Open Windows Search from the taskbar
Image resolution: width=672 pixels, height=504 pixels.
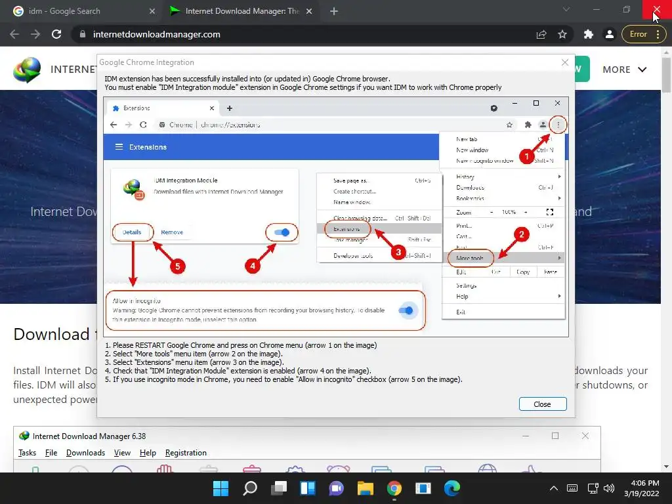[x=250, y=488]
